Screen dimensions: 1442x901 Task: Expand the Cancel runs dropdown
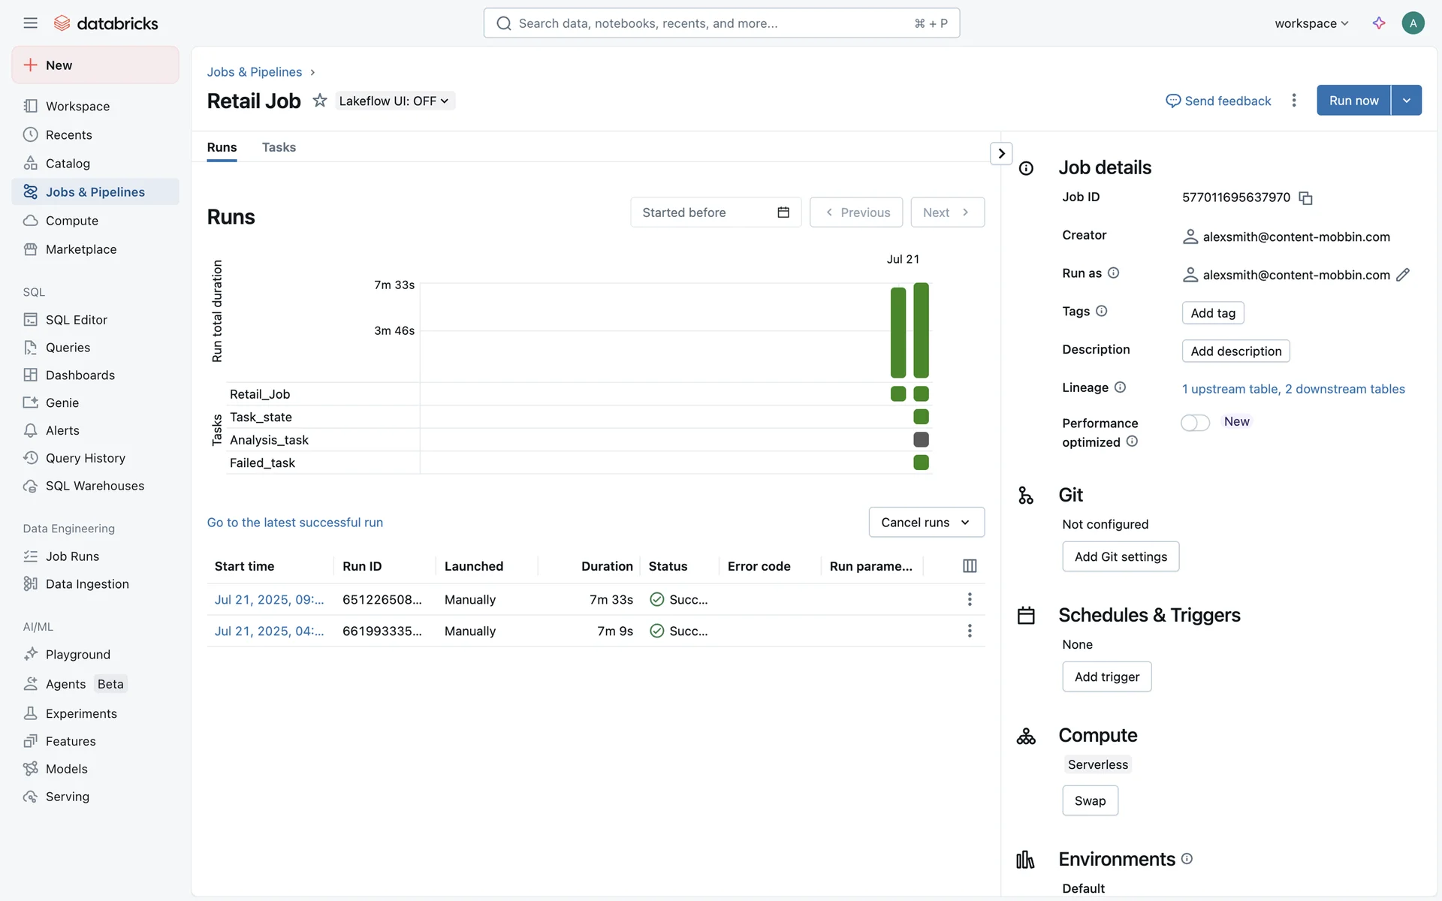(x=926, y=523)
